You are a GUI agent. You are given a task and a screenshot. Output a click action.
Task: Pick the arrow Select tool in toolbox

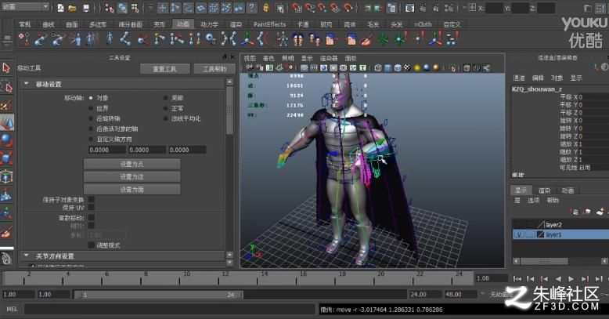pyautogui.click(x=6, y=68)
